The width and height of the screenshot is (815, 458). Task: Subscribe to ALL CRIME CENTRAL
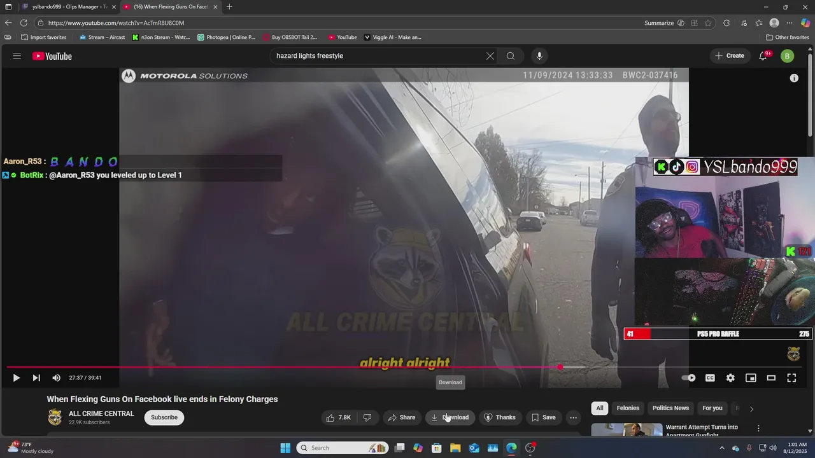[164, 417]
